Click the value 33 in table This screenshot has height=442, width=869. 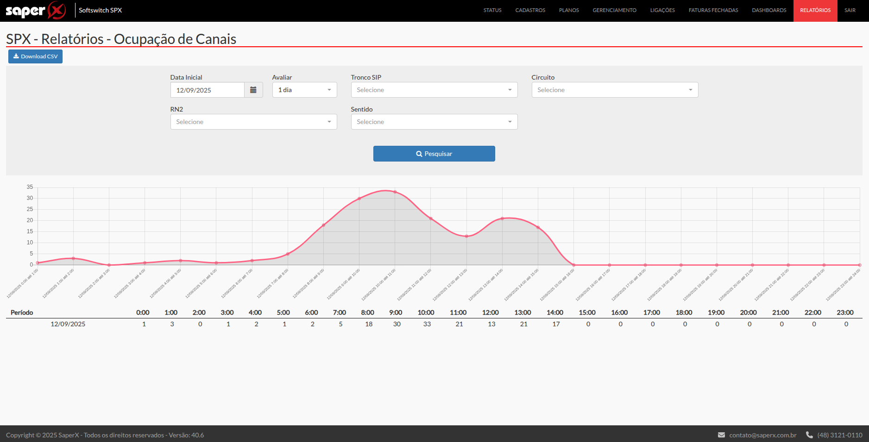[x=427, y=324]
